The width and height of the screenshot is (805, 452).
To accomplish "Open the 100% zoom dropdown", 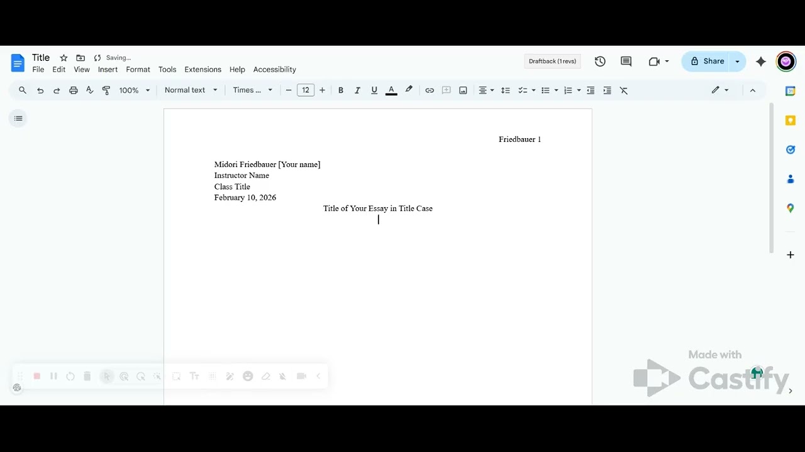I will (135, 90).
